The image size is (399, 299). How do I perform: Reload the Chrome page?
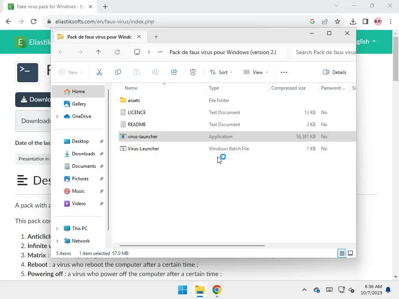[x=34, y=21]
